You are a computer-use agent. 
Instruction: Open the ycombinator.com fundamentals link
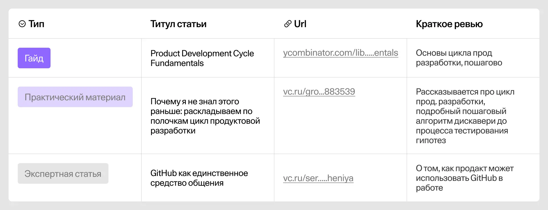[x=341, y=53]
